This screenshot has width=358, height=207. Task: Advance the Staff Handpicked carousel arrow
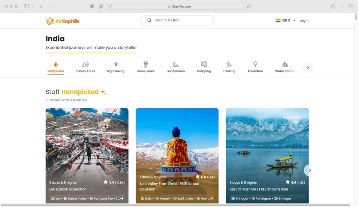[x=310, y=170]
